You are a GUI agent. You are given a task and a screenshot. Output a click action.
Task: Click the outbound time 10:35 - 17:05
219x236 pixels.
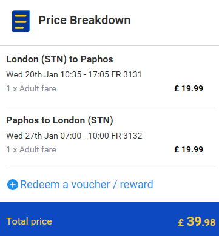click(85, 74)
